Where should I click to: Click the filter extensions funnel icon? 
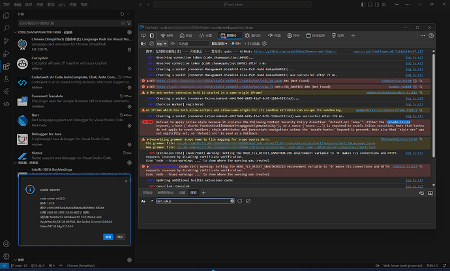(129, 23)
